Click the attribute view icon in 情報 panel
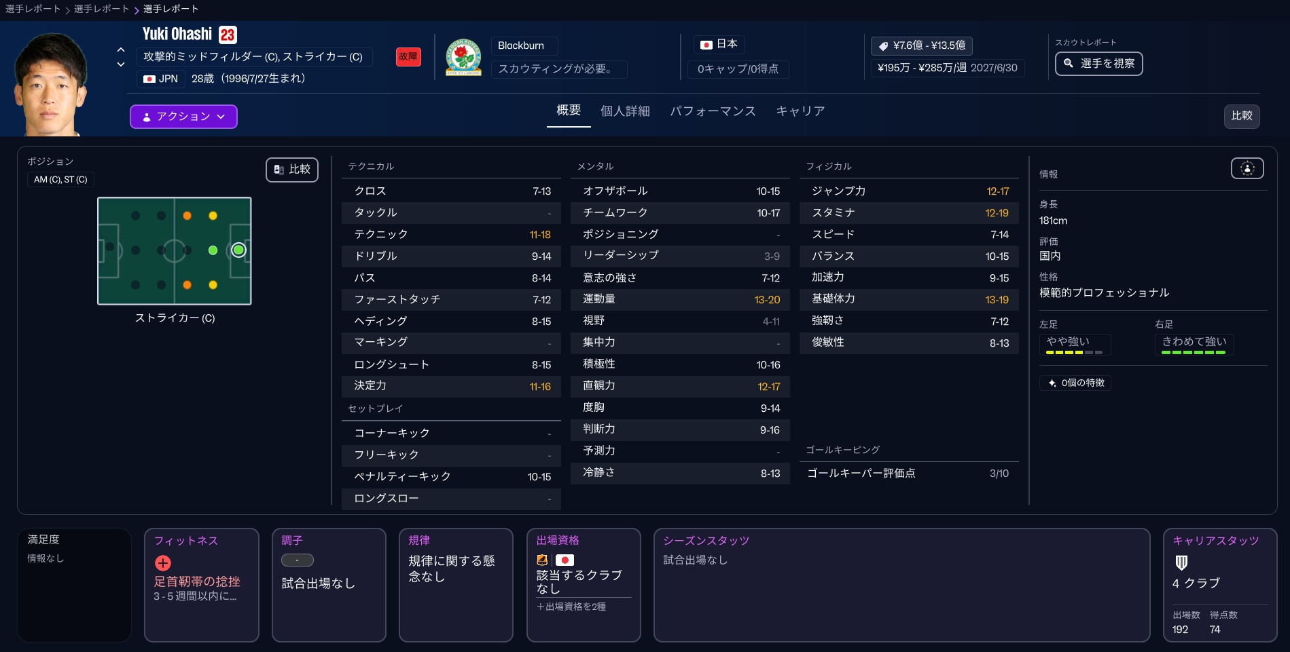Image resolution: width=1290 pixels, height=652 pixels. [1247, 168]
